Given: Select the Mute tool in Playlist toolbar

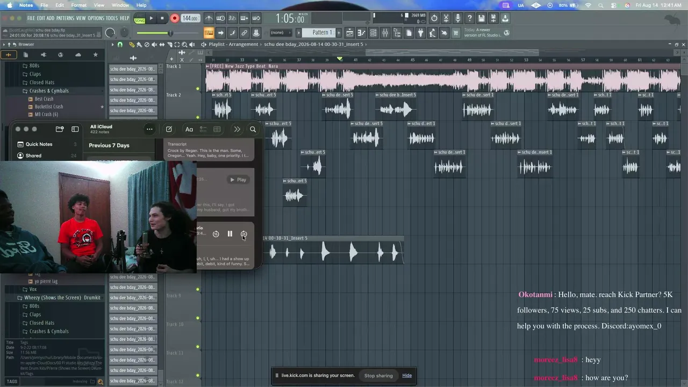Looking at the screenshot, I should coord(154,45).
